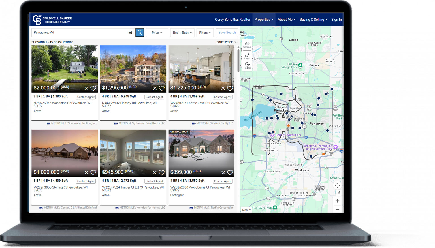The height and width of the screenshot is (248, 435).
Task: Open the map pan control icon
Action: [337, 185]
